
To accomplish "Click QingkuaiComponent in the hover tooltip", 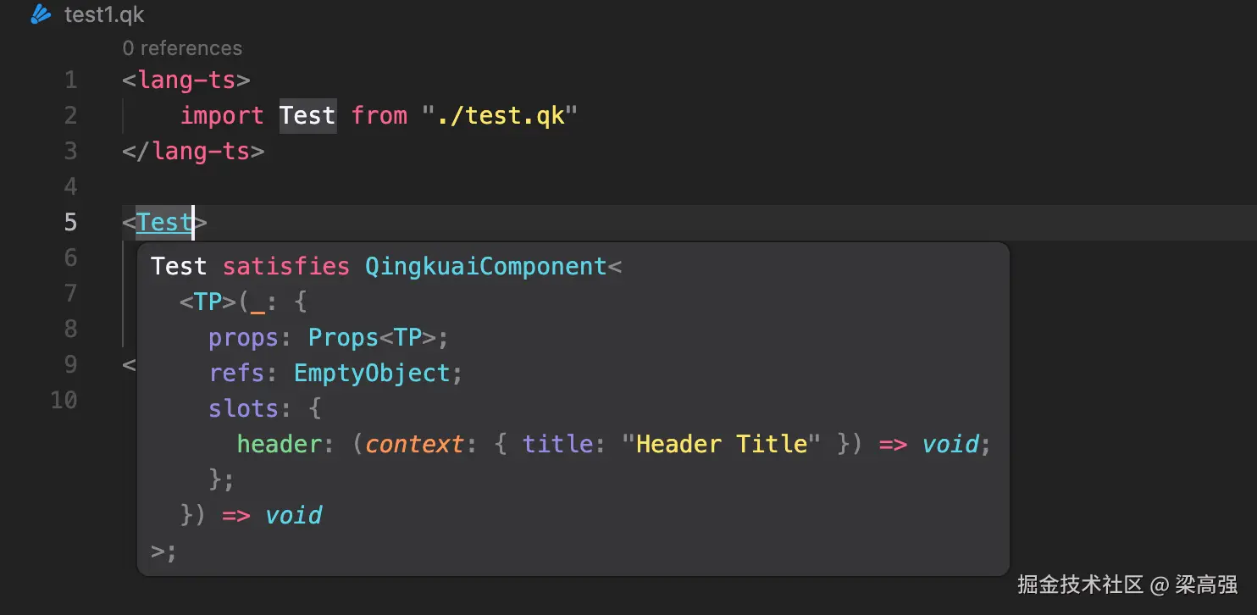I will pos(485,266).
